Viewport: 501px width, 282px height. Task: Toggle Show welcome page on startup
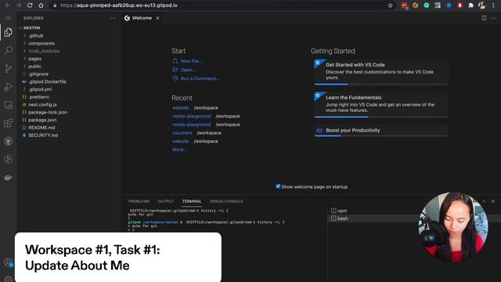(x=278, y=186)
